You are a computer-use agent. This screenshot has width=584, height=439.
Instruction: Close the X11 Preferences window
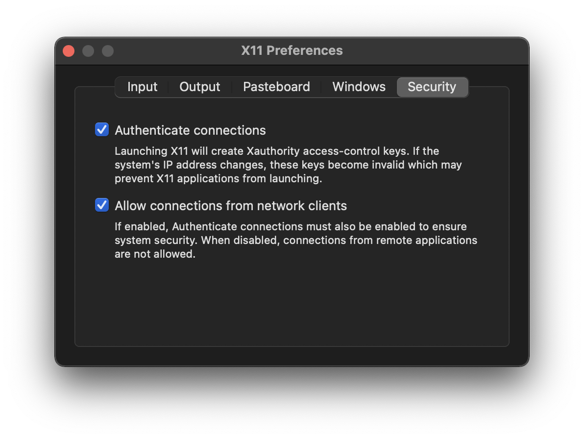69,51
